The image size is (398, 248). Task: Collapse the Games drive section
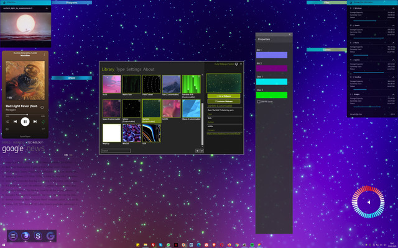tap(394, 60)
